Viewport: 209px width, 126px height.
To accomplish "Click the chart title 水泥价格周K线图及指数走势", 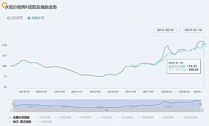I will [31, 7].
